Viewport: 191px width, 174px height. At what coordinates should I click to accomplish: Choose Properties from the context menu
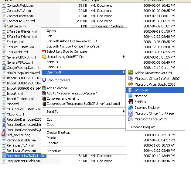tap(54, 151)
